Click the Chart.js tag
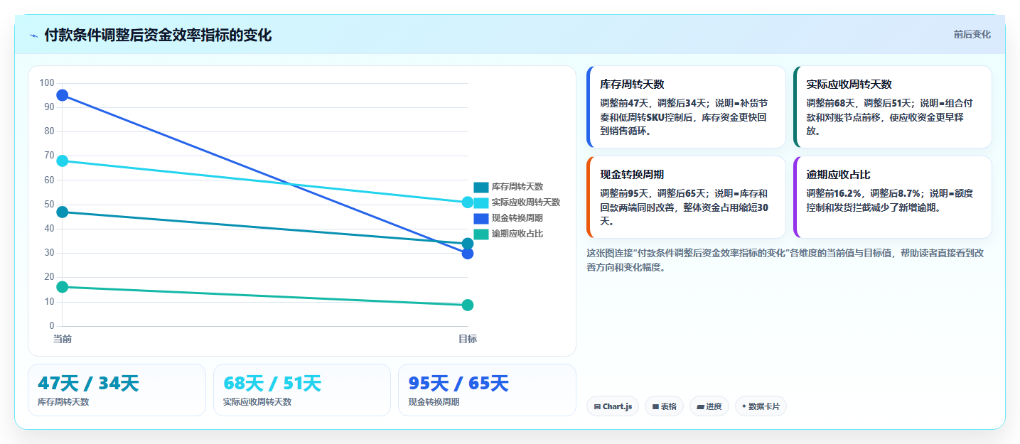1020x444 pixels. (x=613, y=406)
